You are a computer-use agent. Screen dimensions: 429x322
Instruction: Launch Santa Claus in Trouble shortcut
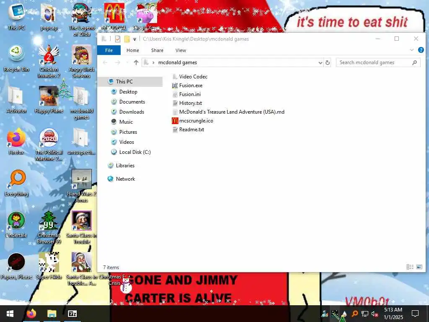click(x=82, y=227)
